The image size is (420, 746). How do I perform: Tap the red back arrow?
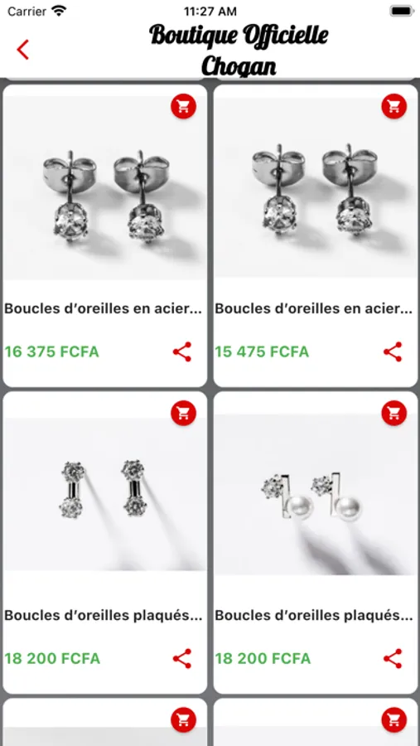23,50
